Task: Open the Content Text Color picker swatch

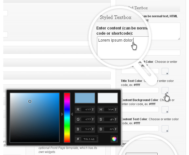Action: [165, 129]
